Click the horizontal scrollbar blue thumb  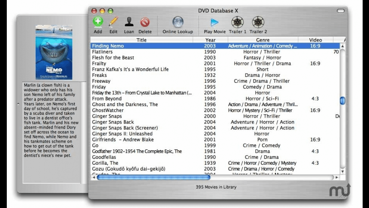click(x=154, y=177)
